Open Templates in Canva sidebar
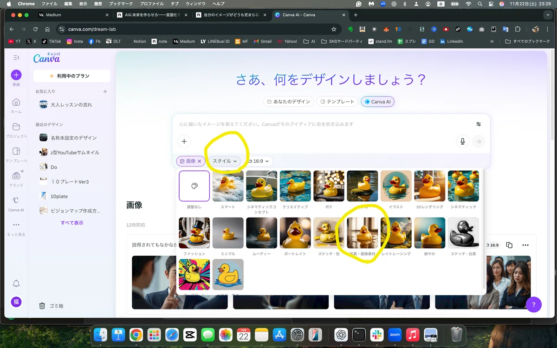Viewport: 557px width, 348px height. point(16,151)
